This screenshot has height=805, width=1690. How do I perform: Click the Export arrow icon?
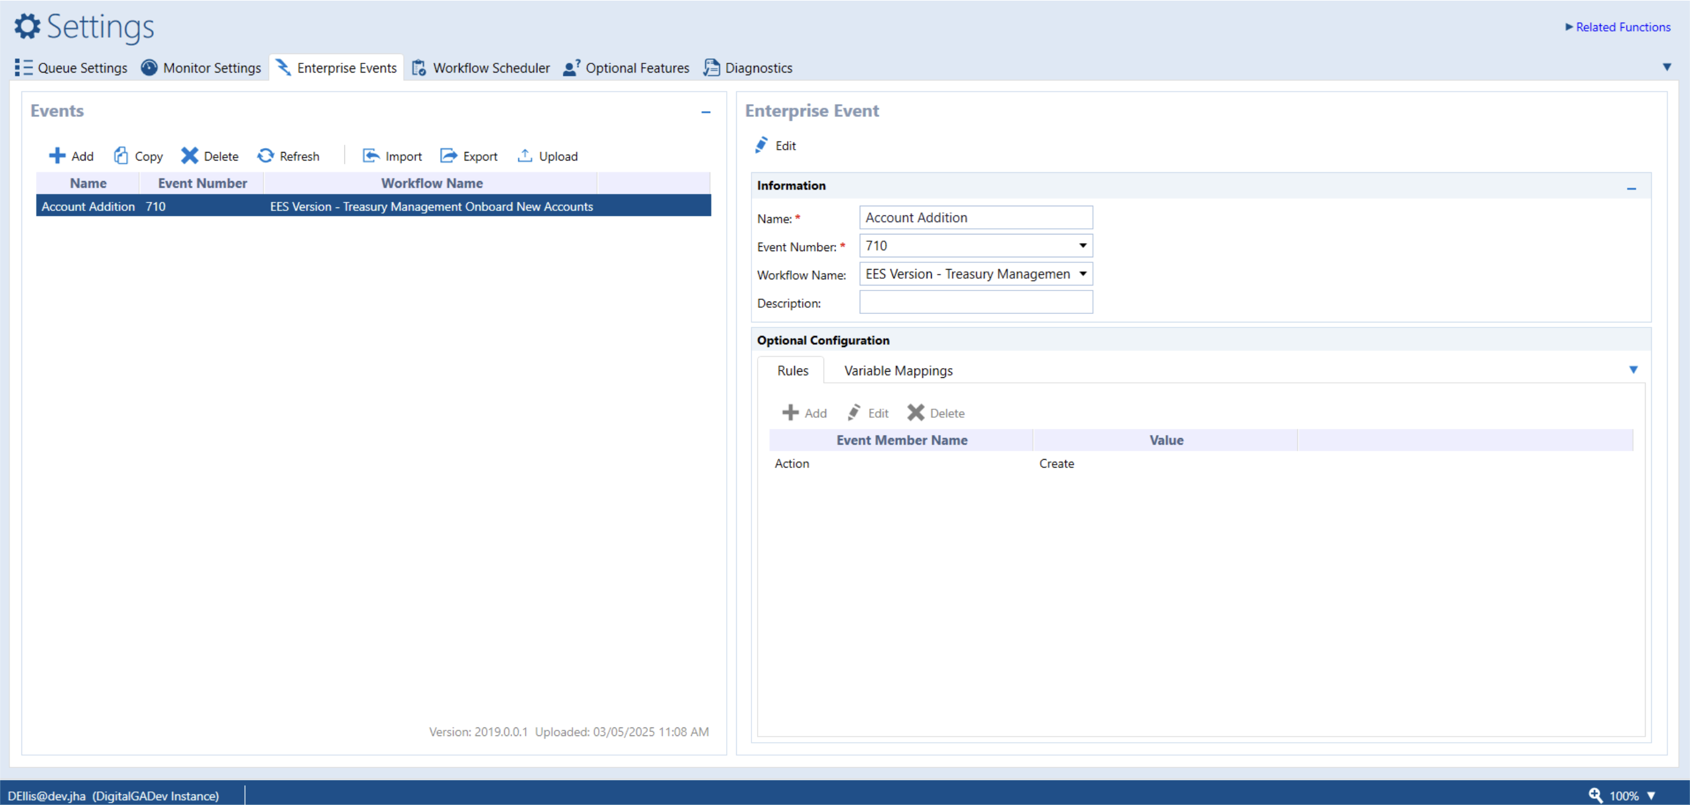point(449,156)
